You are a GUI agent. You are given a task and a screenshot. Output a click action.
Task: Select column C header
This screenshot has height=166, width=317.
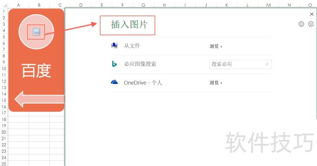coord(60,5)
